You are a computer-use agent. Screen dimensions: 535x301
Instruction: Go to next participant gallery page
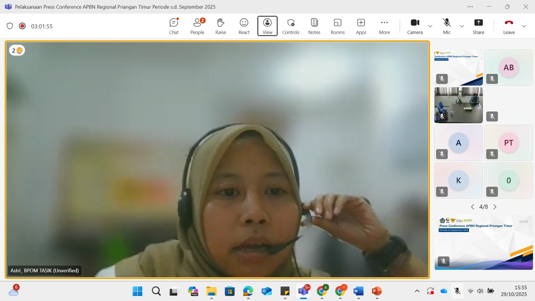pos(495,207)
